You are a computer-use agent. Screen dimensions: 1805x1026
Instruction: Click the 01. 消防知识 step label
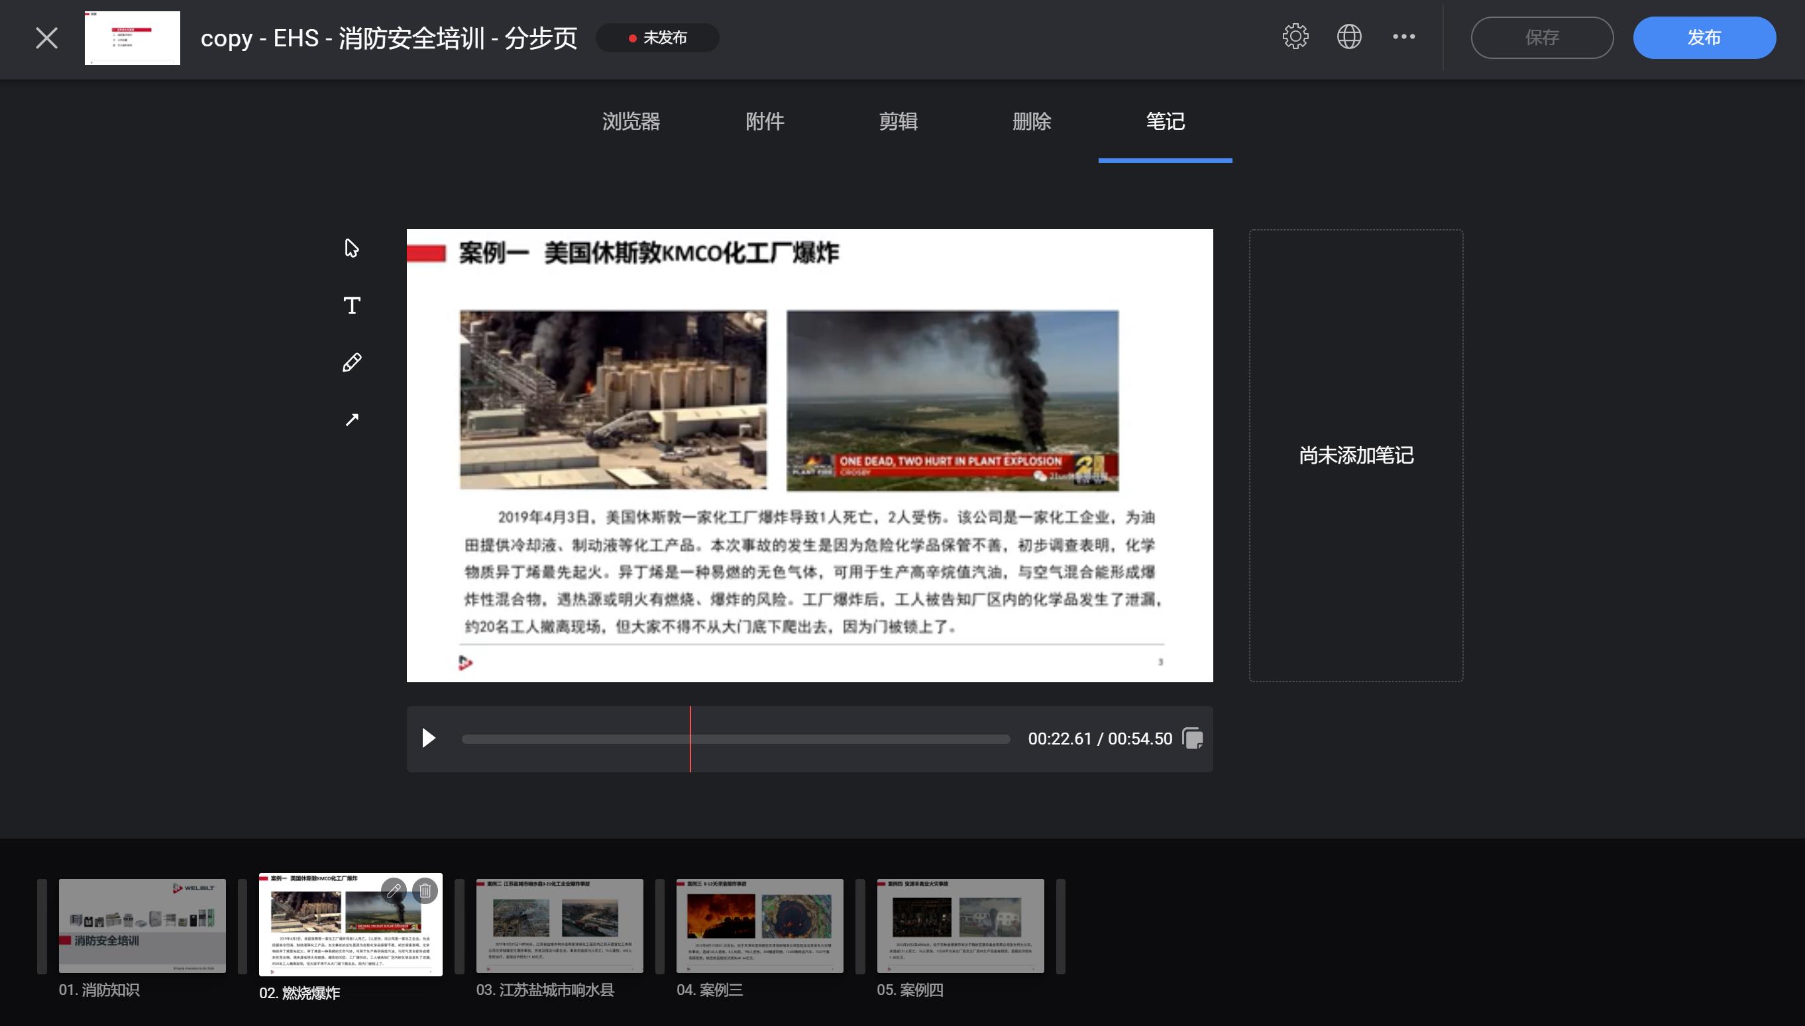pos(99,990)
